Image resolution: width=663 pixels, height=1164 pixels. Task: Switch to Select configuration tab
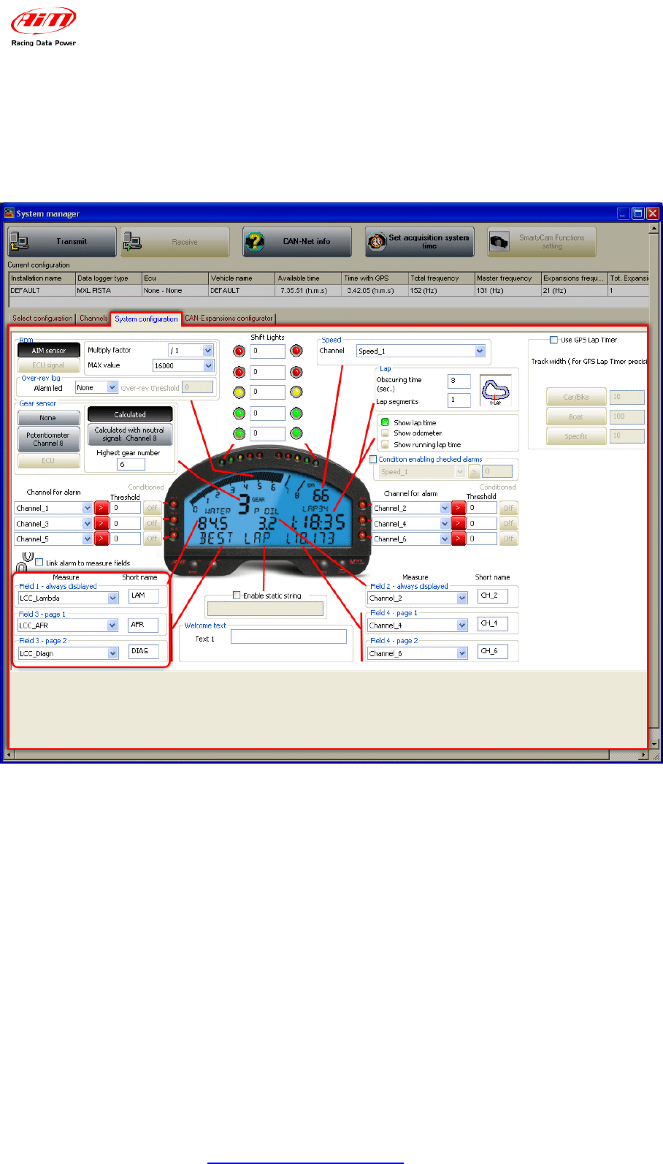(42, 319)
